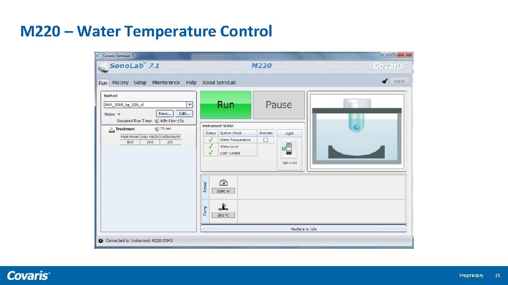Click the Door Closed status checkmark

pos(211,153)
